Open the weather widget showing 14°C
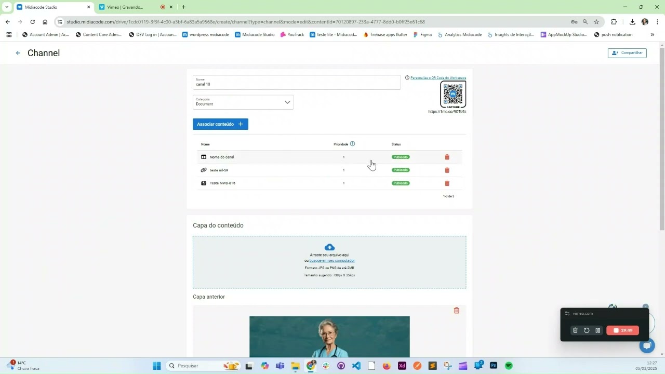665x374 pixels. point(23,366)
